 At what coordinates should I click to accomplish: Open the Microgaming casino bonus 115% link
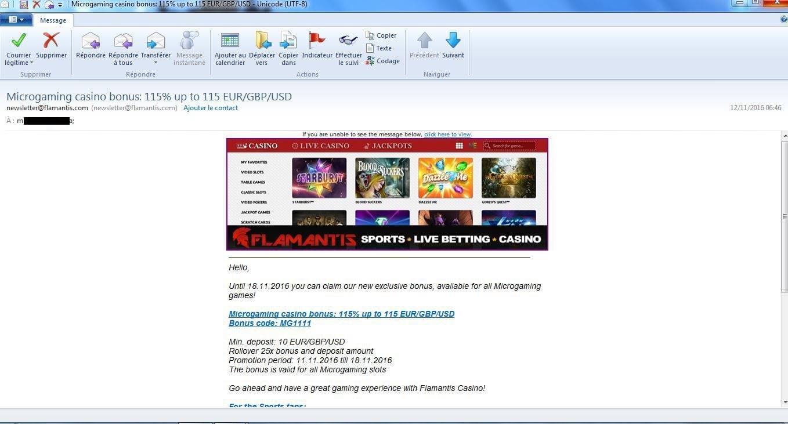click(341, 314)
